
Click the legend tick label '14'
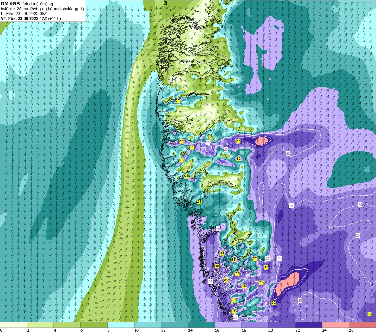pyautogui.click(x=190, y=331)
